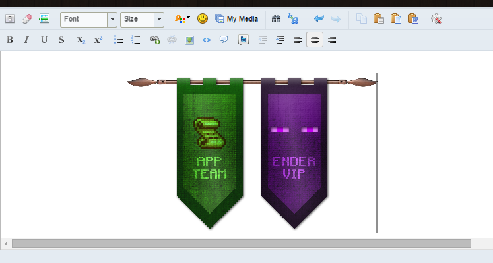Open the Size dropdown

142,20
